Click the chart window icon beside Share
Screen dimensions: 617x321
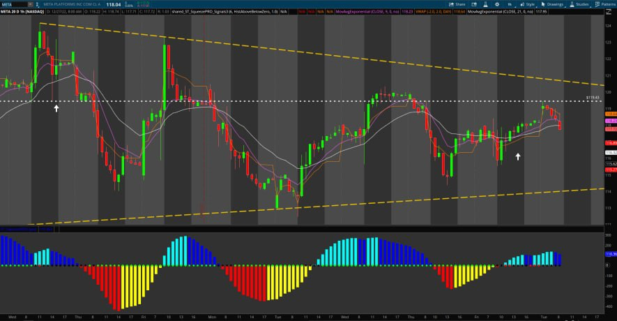(474, 4)
